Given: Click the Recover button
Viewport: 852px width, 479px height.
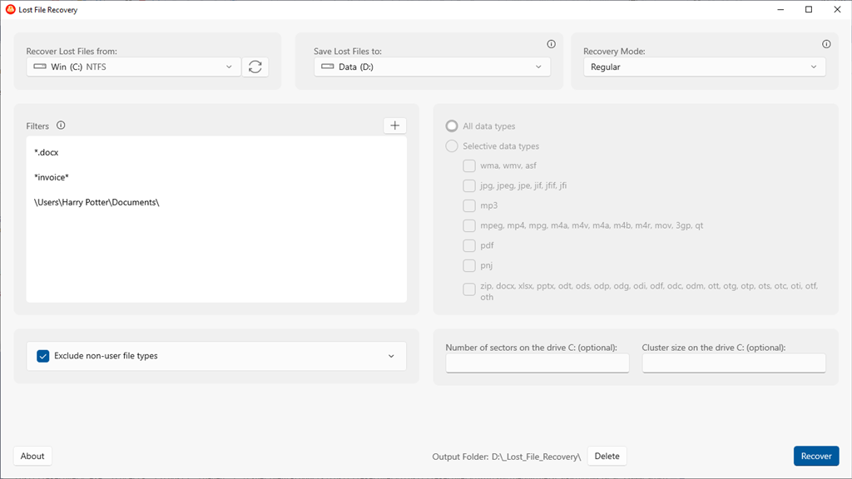Looking at the screenshot, I should click(x=816, y=457).
